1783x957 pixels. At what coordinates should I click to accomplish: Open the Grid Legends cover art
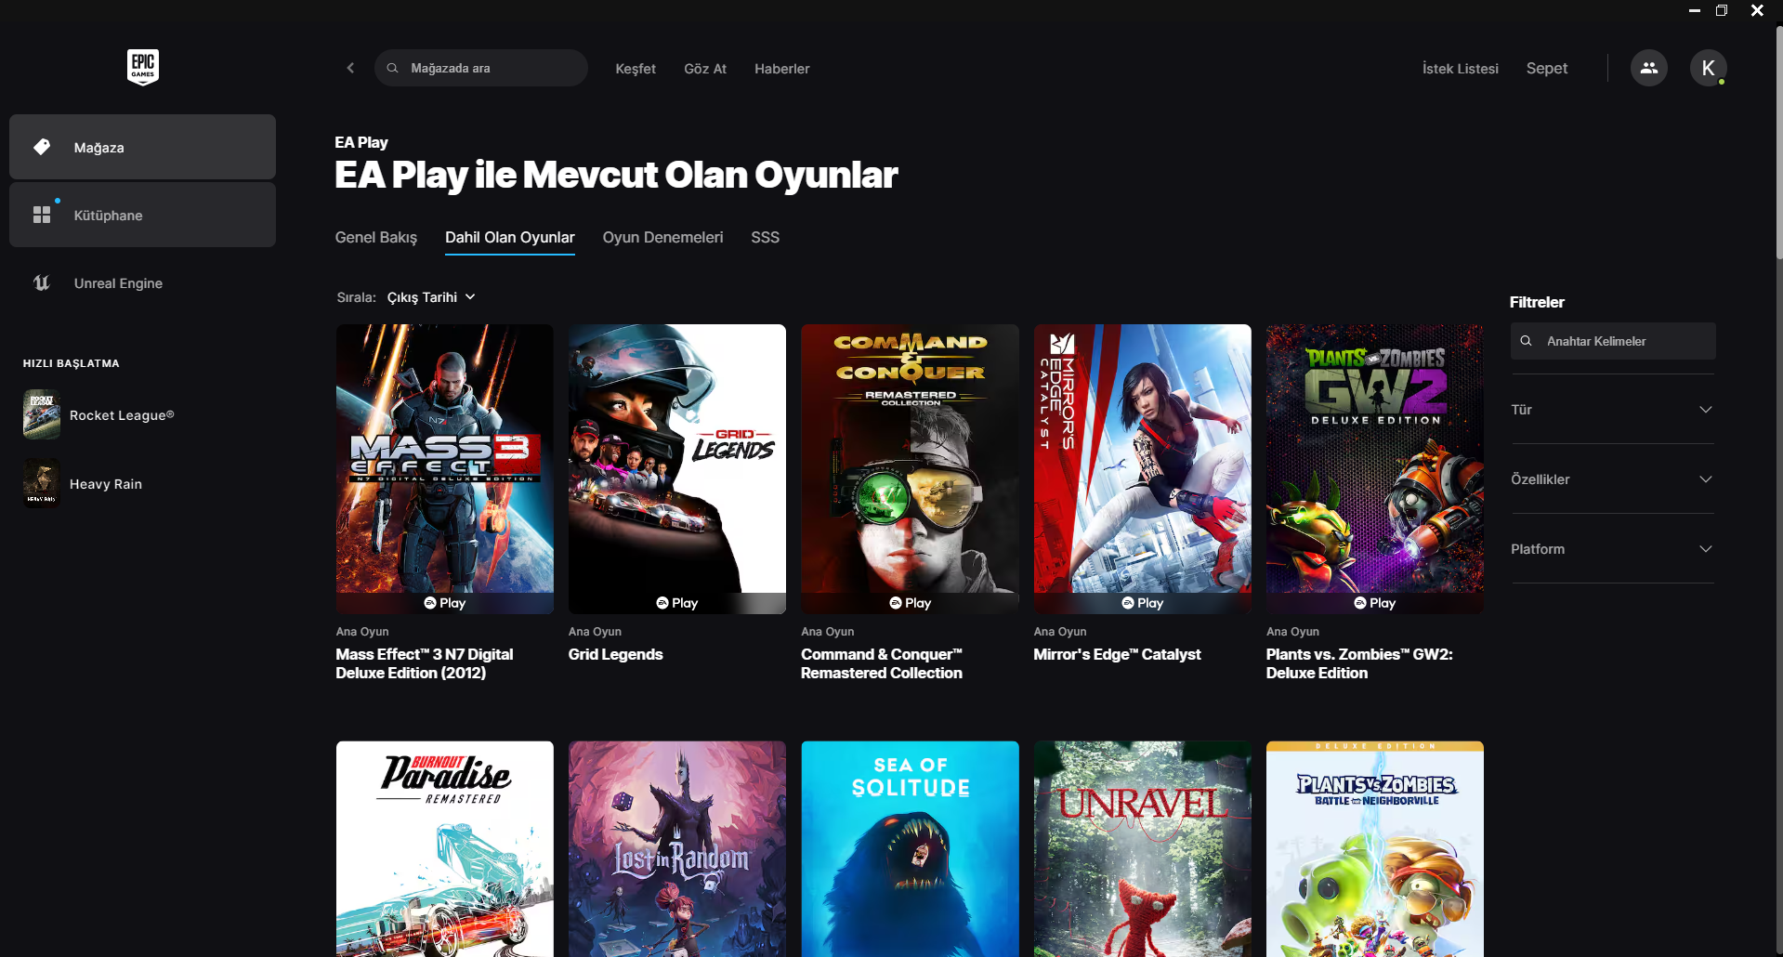pos(677,468)
